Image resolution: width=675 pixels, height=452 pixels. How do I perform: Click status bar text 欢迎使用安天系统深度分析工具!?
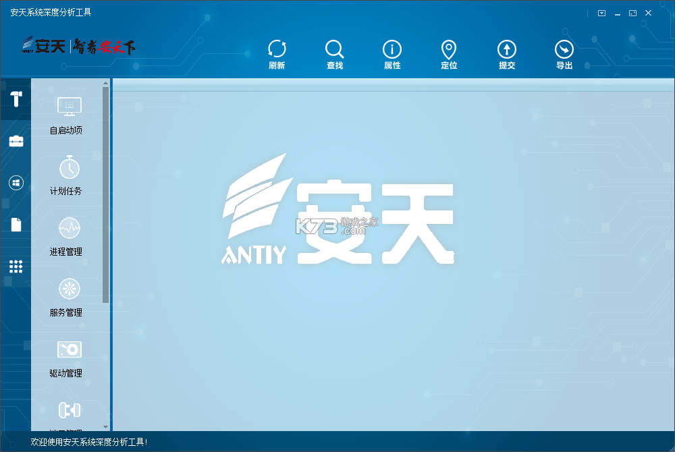(89, 442)
